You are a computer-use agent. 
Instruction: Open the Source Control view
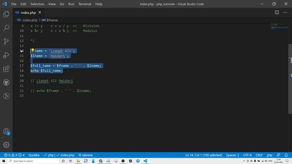click(x=6, y=41)
